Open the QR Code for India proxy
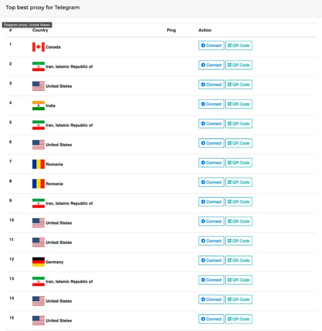The image size is (322, 331). point(239,104)
